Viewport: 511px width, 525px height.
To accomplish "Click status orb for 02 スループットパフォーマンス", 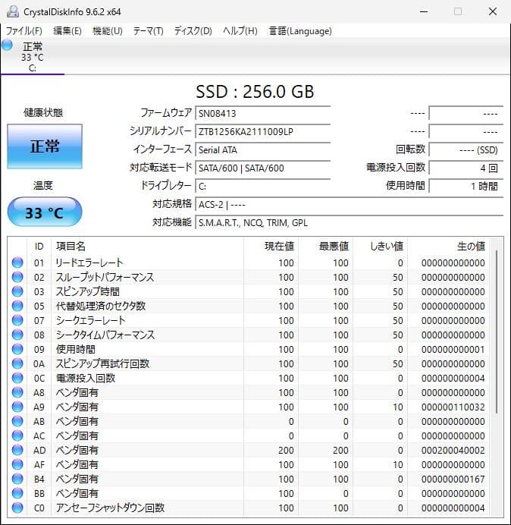I will 17,277.
